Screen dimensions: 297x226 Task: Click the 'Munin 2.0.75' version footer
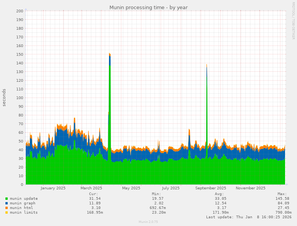(148, 222)
